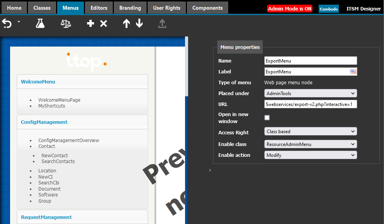Click into the URL input field
Image resolution: width=384 pixels, height=224 pixels.
click(x=310, y=104)
